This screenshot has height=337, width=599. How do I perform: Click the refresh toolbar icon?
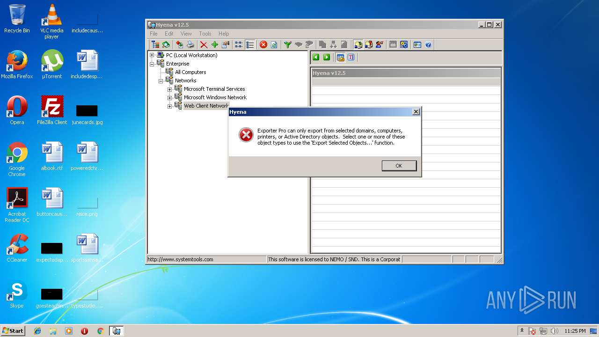[274, 45]
